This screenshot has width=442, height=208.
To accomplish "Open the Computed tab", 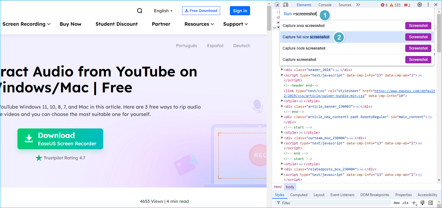I will pos(299,195).
